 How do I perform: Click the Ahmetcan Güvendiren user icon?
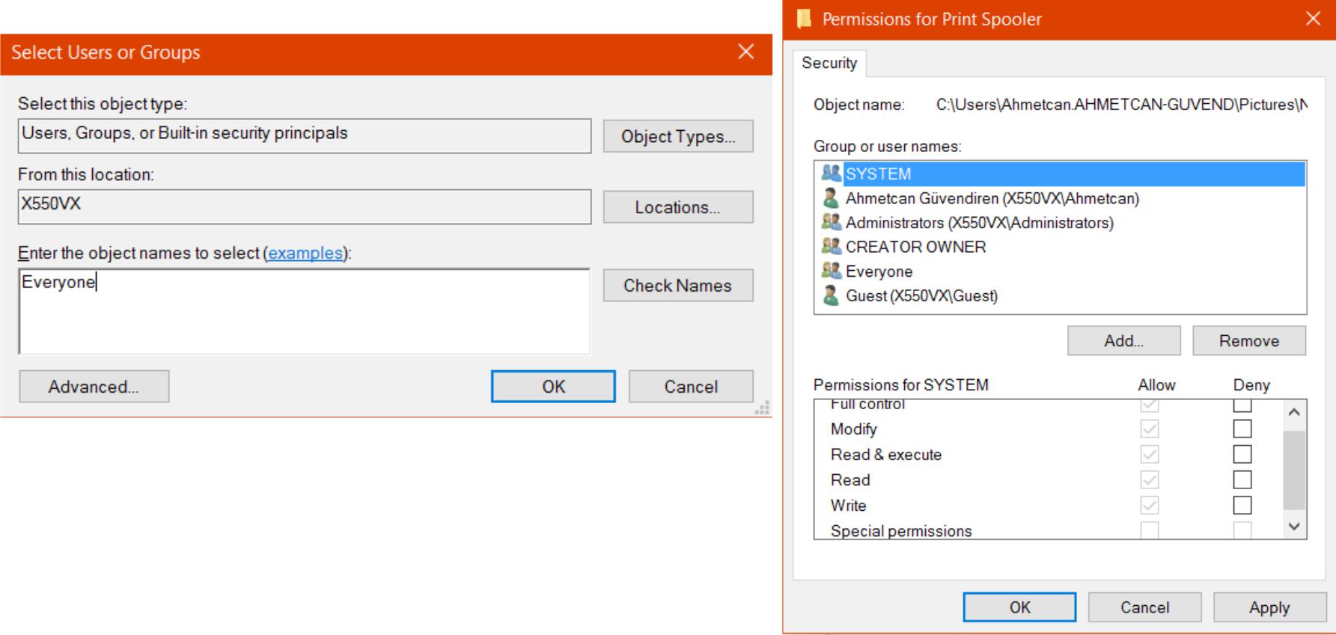pos(831,198)
